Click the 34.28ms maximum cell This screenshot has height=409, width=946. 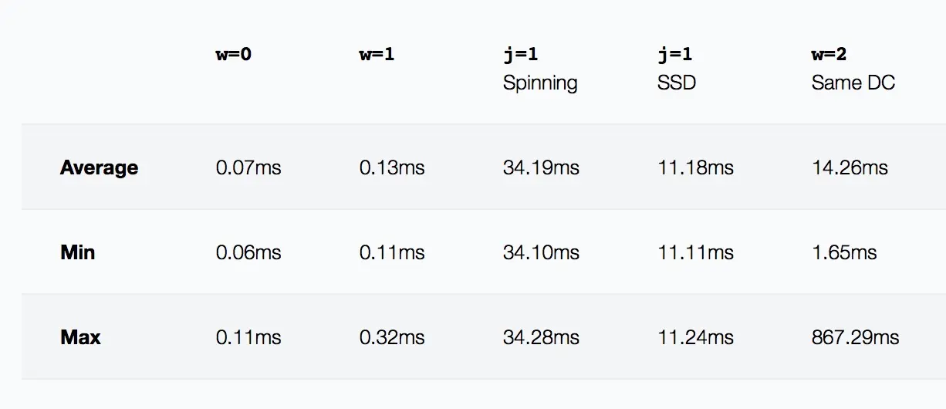coord(541,337)
